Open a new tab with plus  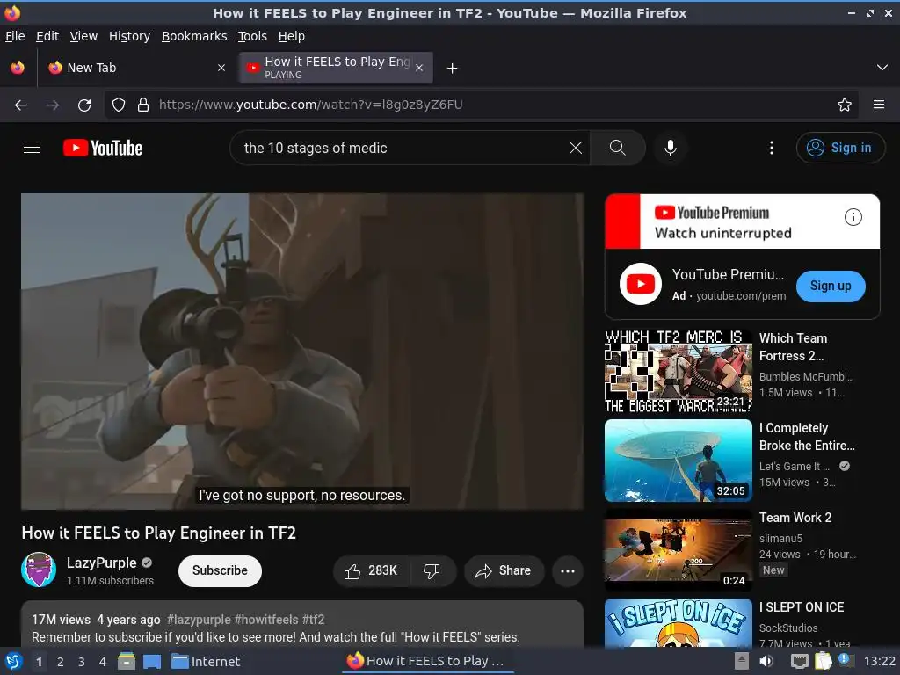click(x=453, y=69)
